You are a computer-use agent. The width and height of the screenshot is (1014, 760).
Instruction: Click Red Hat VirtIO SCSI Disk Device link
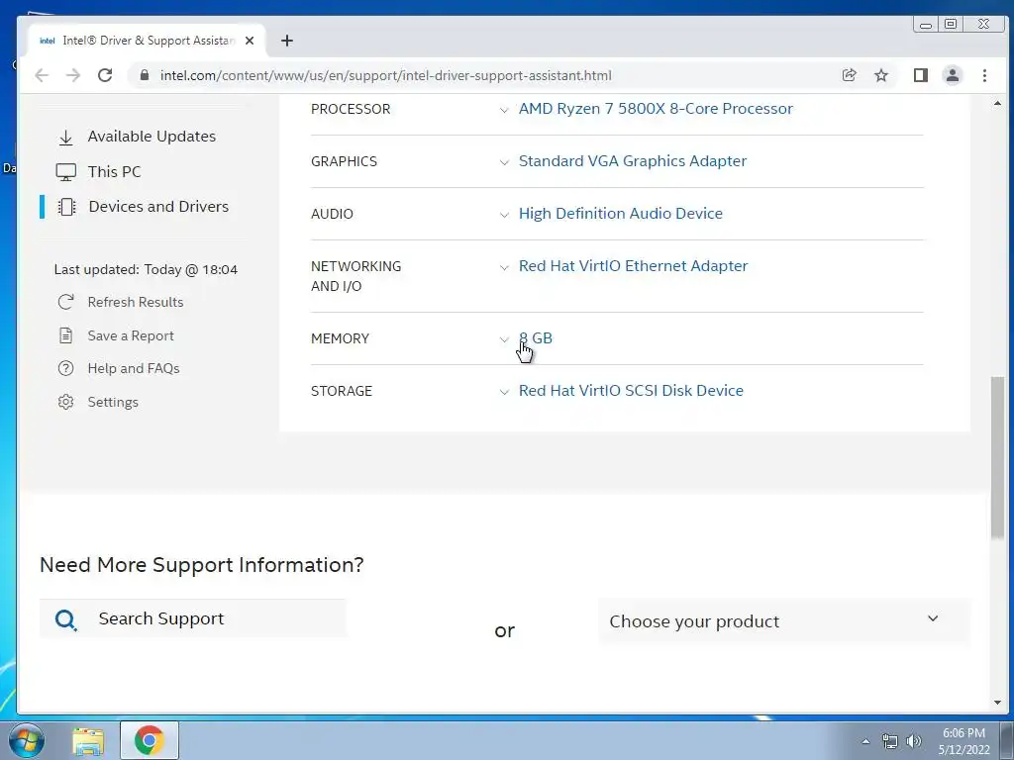tap(631, 390)
